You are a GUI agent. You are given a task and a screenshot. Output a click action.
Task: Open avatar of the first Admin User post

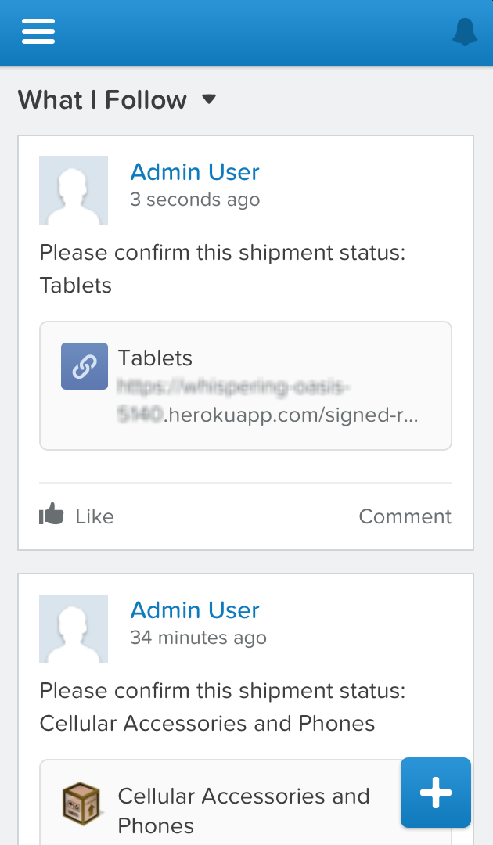click(x=74, y=191)
